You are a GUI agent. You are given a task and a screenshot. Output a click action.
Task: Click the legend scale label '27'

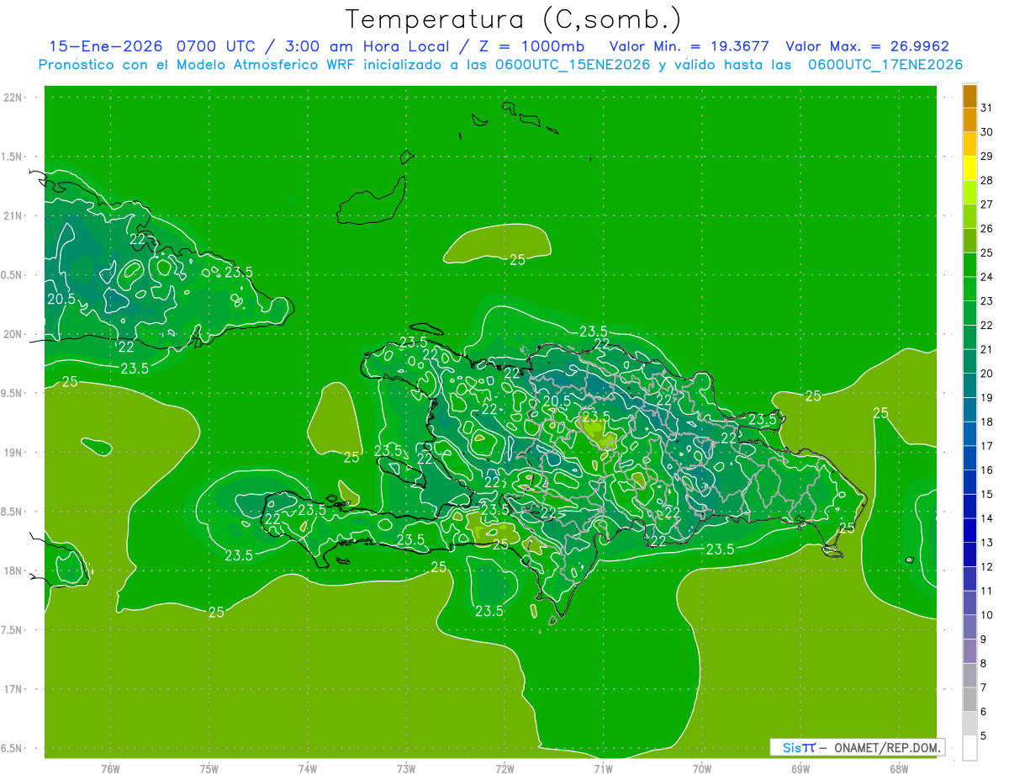pyautogui.click(x=987, y=204)
